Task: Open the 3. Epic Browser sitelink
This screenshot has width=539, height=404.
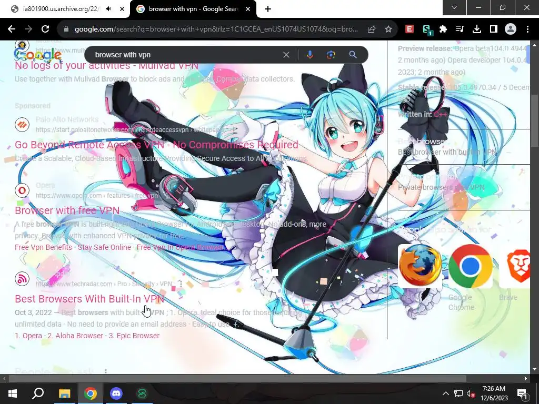Action: 134,336
